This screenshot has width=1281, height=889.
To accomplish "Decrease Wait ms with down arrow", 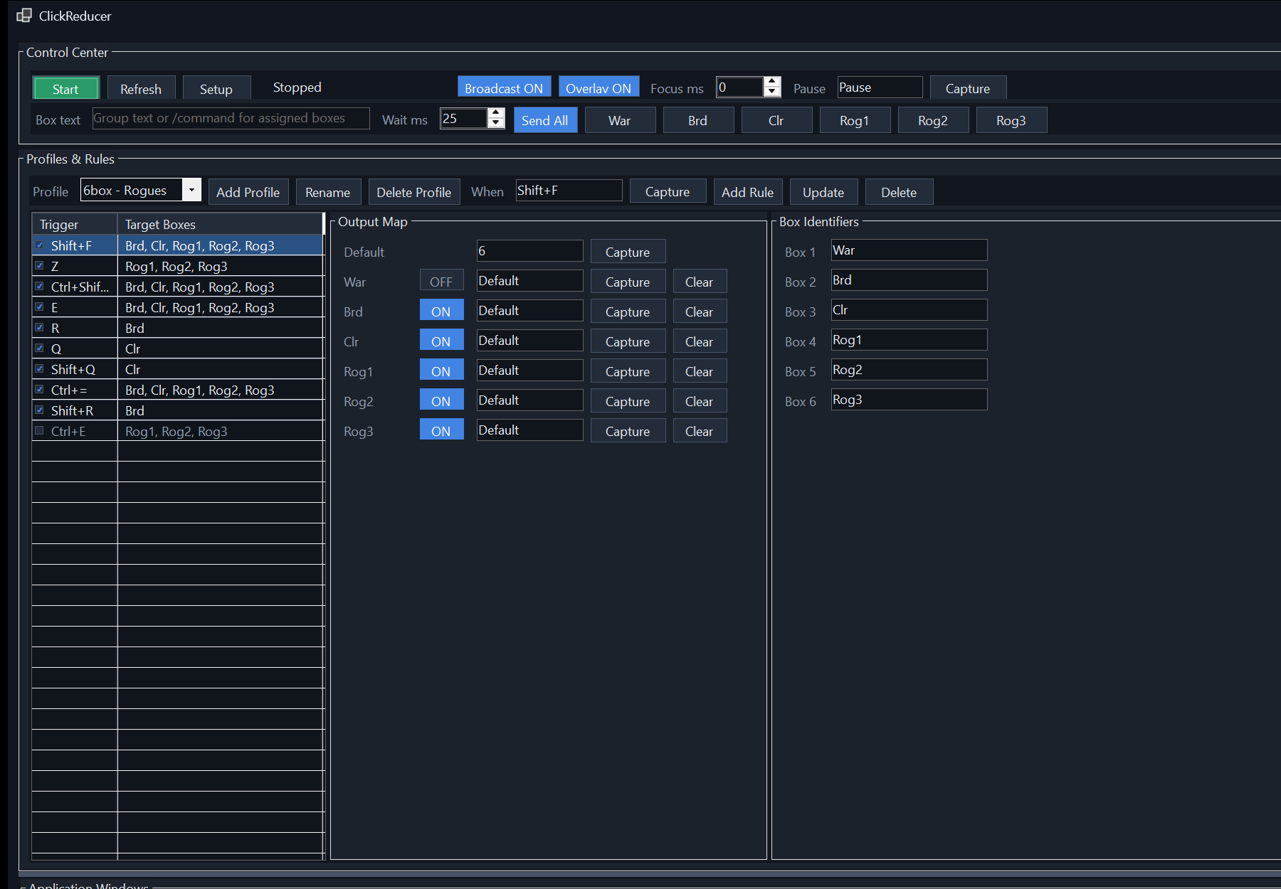I will point(496,123).
